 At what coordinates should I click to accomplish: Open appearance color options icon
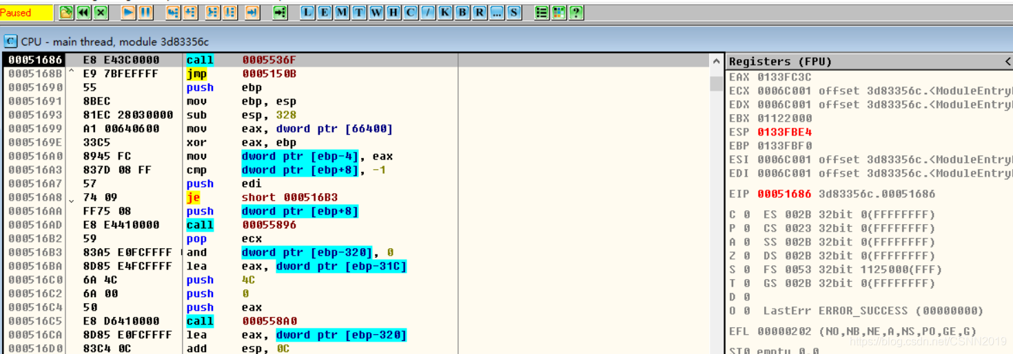click(x=559, y=12)
